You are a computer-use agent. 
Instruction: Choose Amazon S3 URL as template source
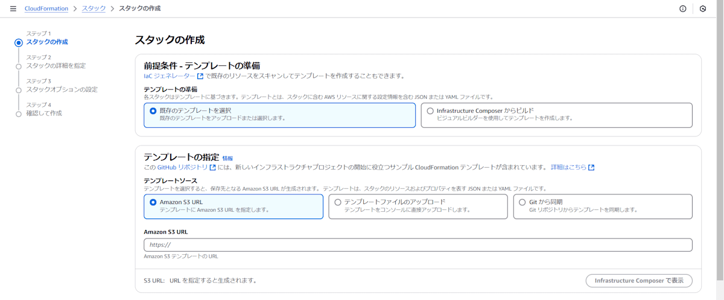[233, 206]
